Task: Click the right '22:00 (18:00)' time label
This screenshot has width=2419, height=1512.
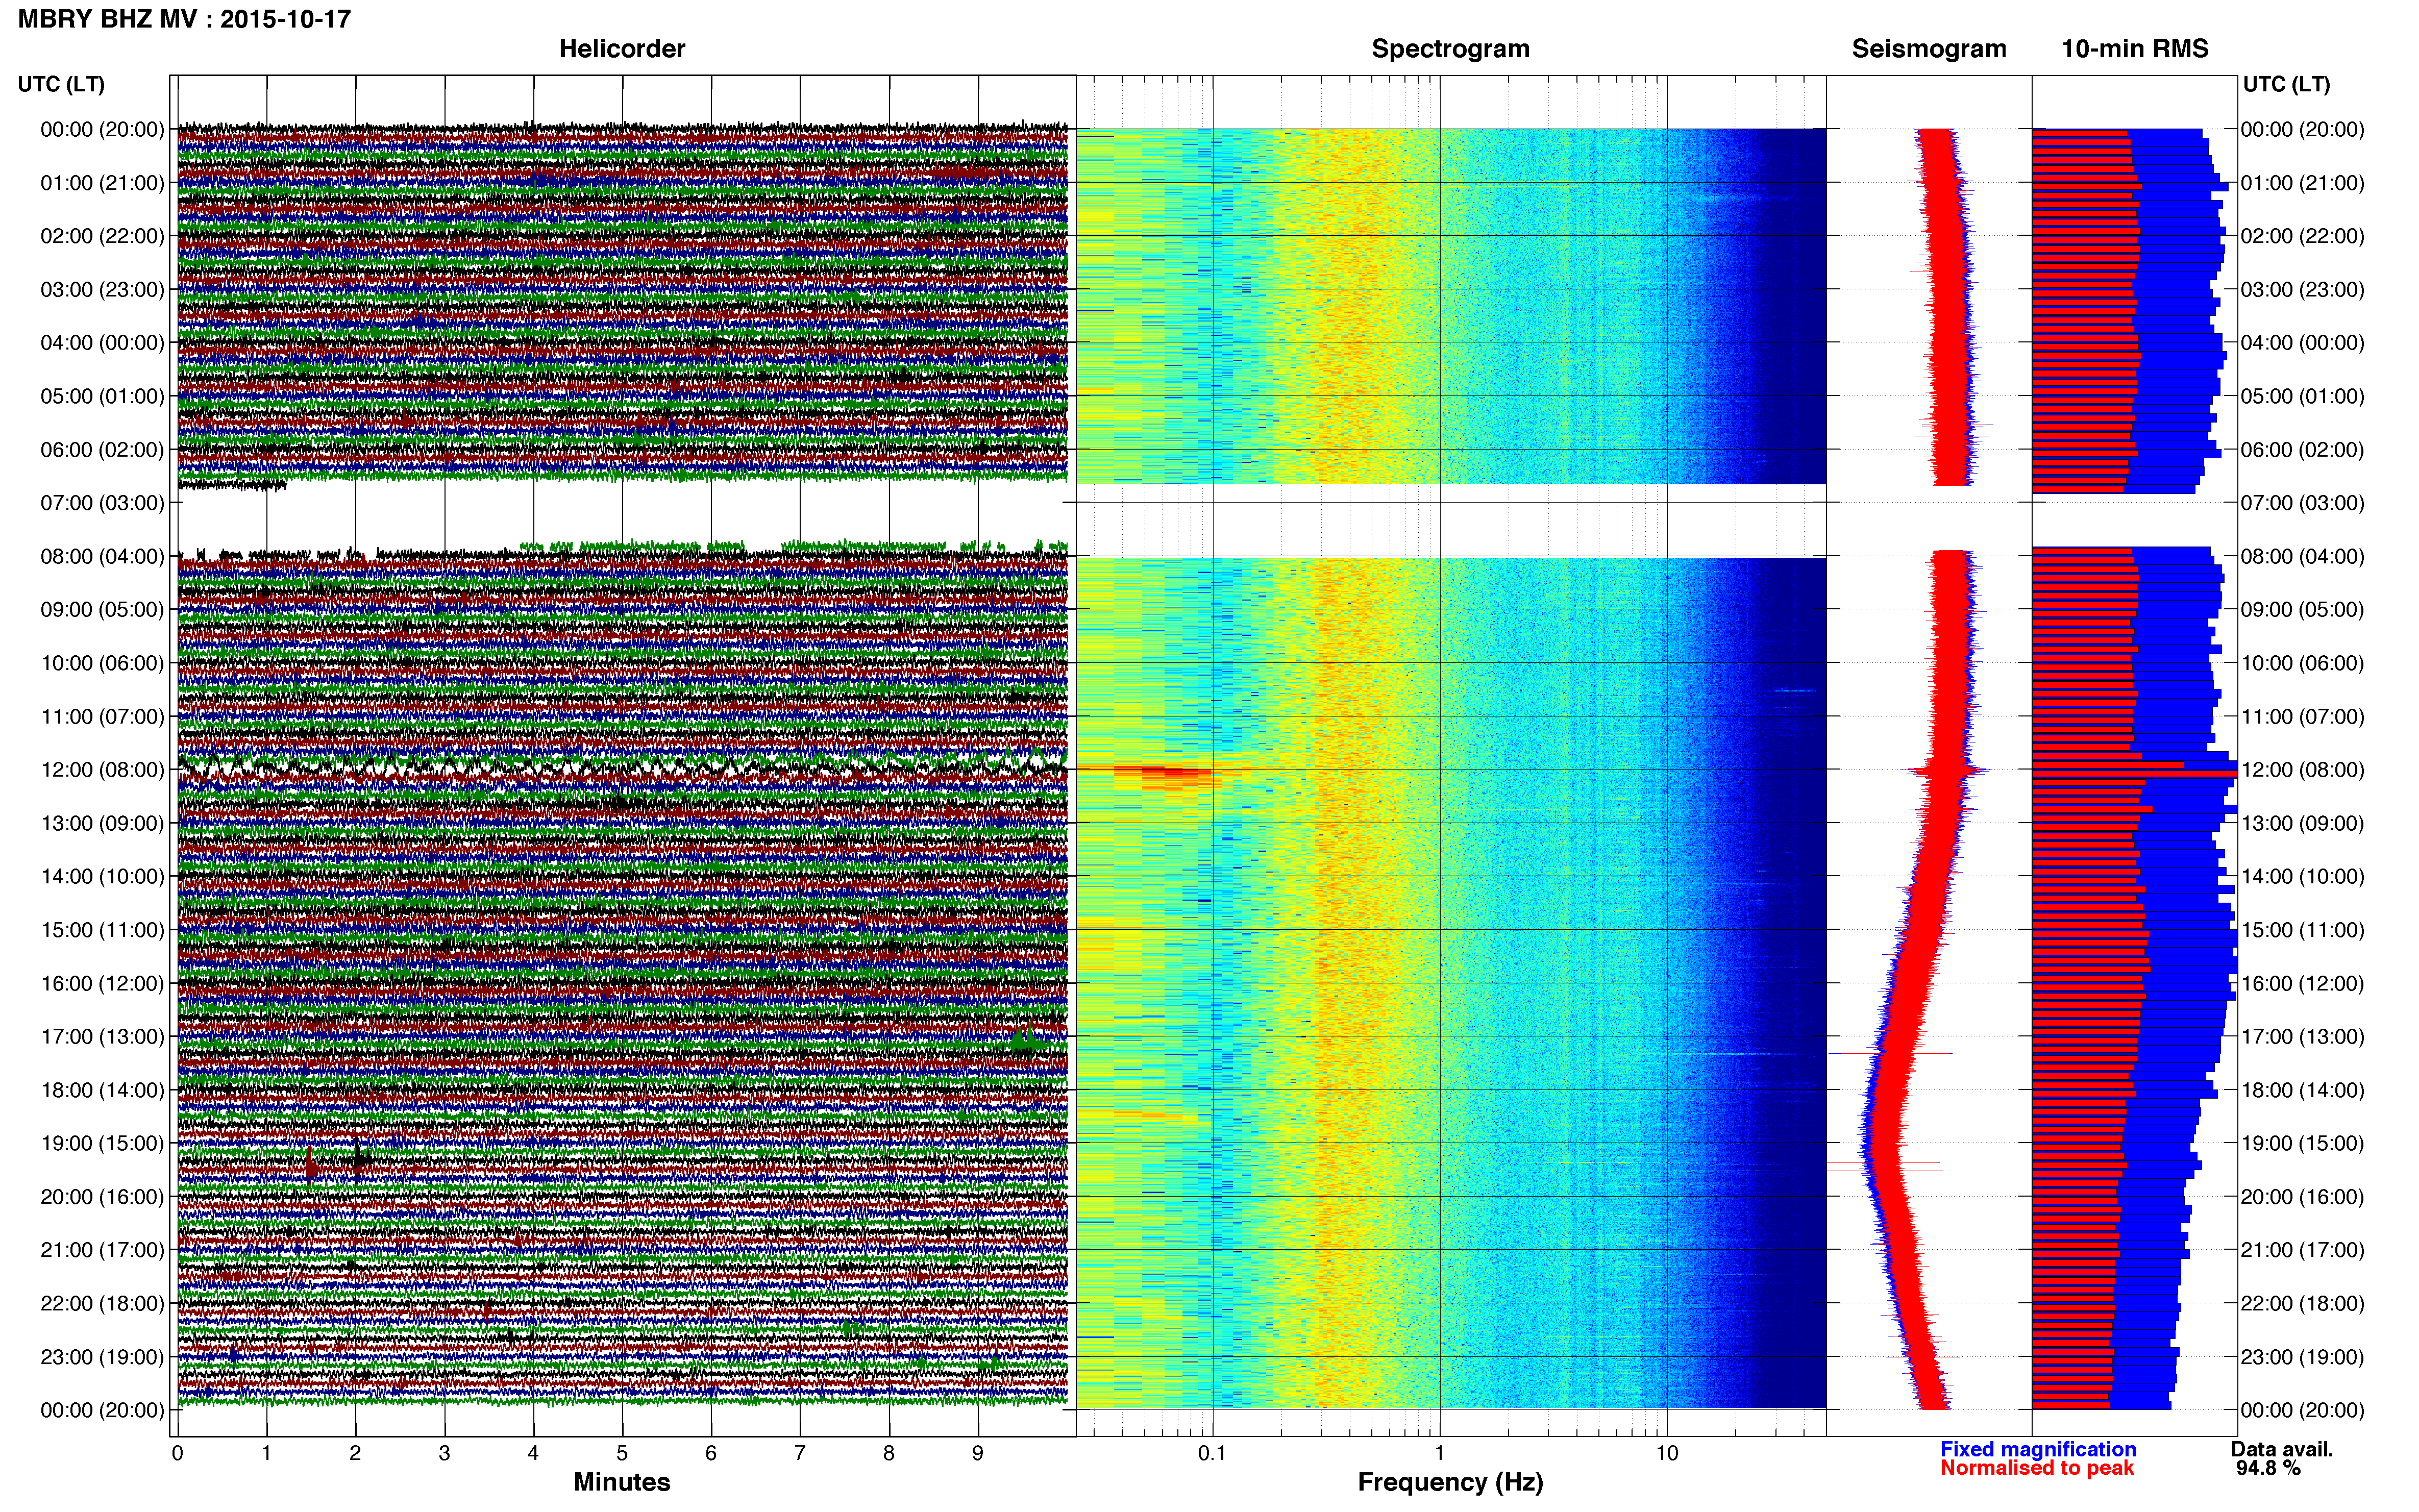Action: [x=2303, y=1304]
